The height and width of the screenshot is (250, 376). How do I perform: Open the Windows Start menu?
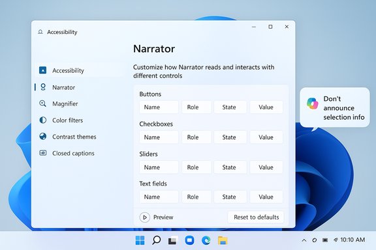coord(140,240)
